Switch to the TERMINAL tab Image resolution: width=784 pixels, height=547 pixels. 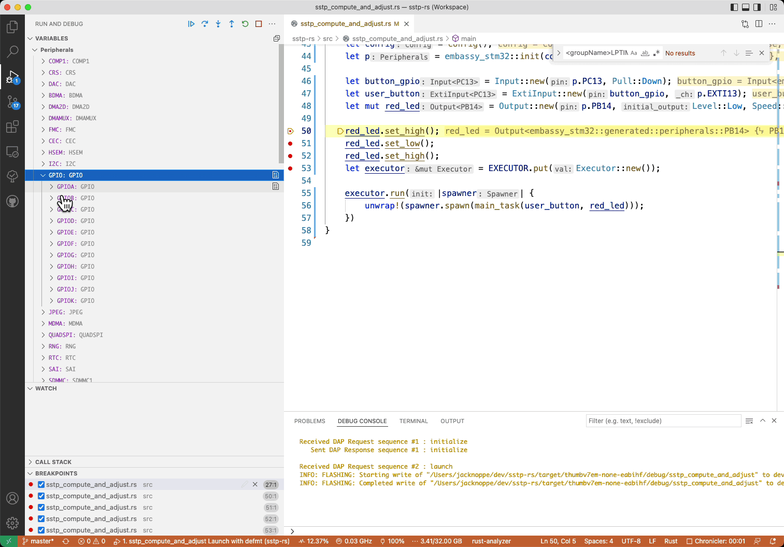414,421
